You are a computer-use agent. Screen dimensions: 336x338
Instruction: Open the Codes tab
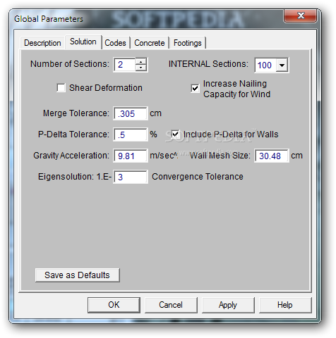click(x=115, y=43)
